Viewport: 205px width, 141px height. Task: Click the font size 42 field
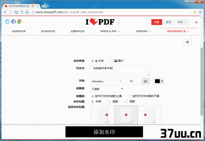pos(134,81)
